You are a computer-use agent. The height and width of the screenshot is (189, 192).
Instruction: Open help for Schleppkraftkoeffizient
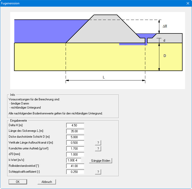pos(98,172)
